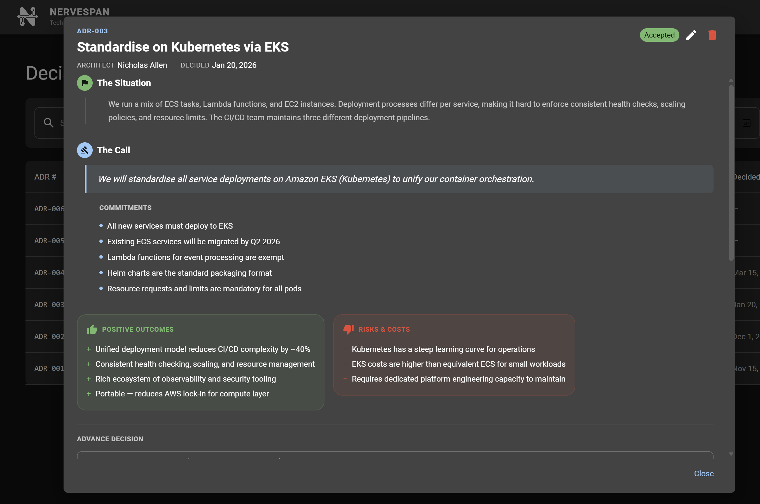The image size is (760, 504).
Task: Click the Nervespan logo icon
Action: (28, 17)
